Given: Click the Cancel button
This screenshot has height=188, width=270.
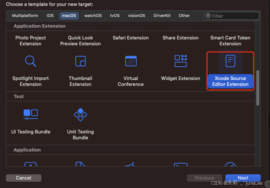Looking at the screenshot, I should coord(24,178).
